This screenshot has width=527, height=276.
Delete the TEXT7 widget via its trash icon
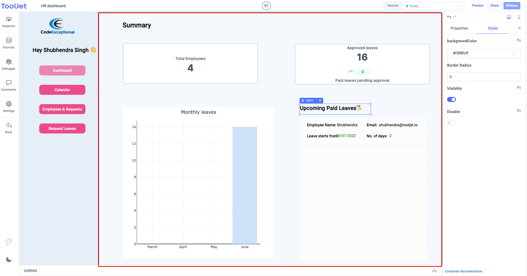pos(320,101)
